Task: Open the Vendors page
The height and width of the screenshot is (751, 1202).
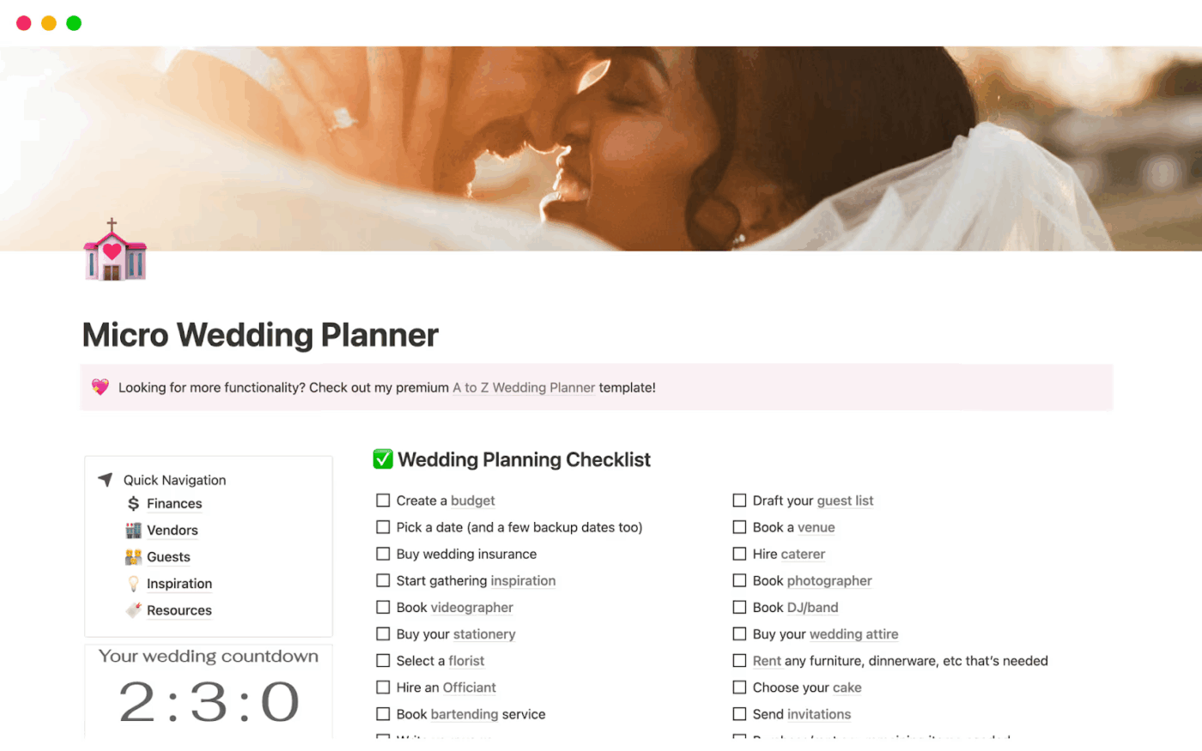Action: click(173, 530)
